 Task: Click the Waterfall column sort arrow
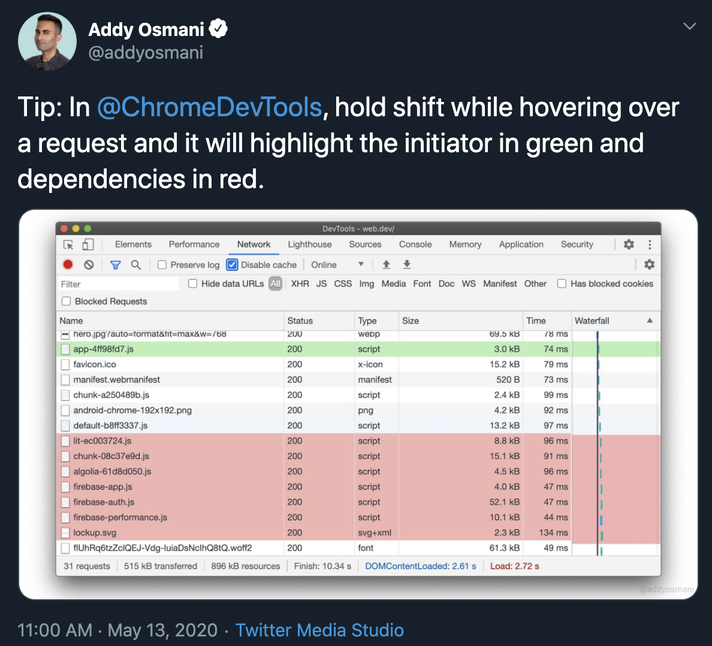[x=650, y=321]
